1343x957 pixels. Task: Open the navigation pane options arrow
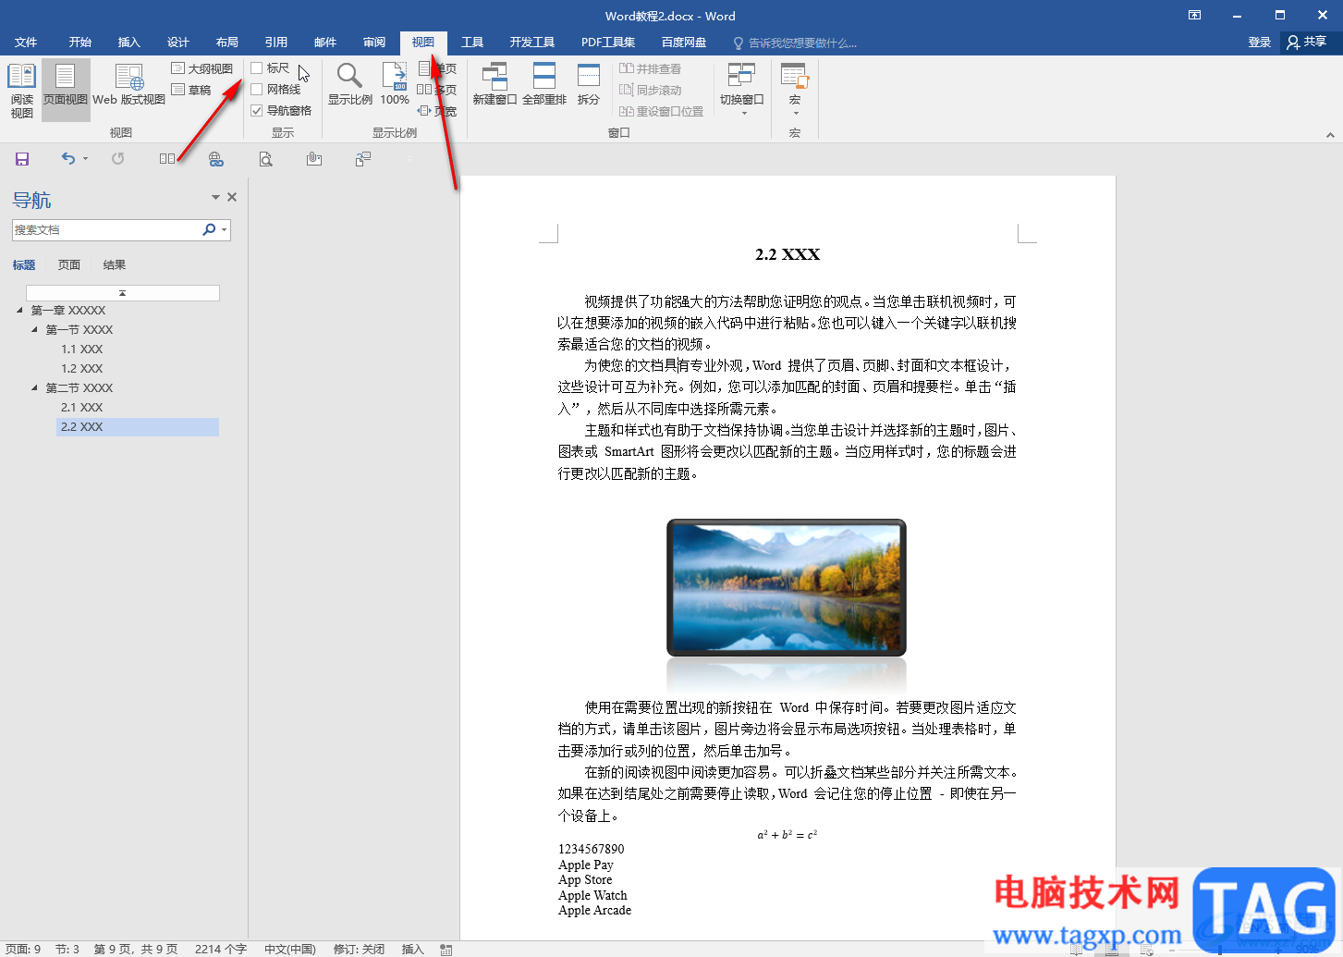215,197
